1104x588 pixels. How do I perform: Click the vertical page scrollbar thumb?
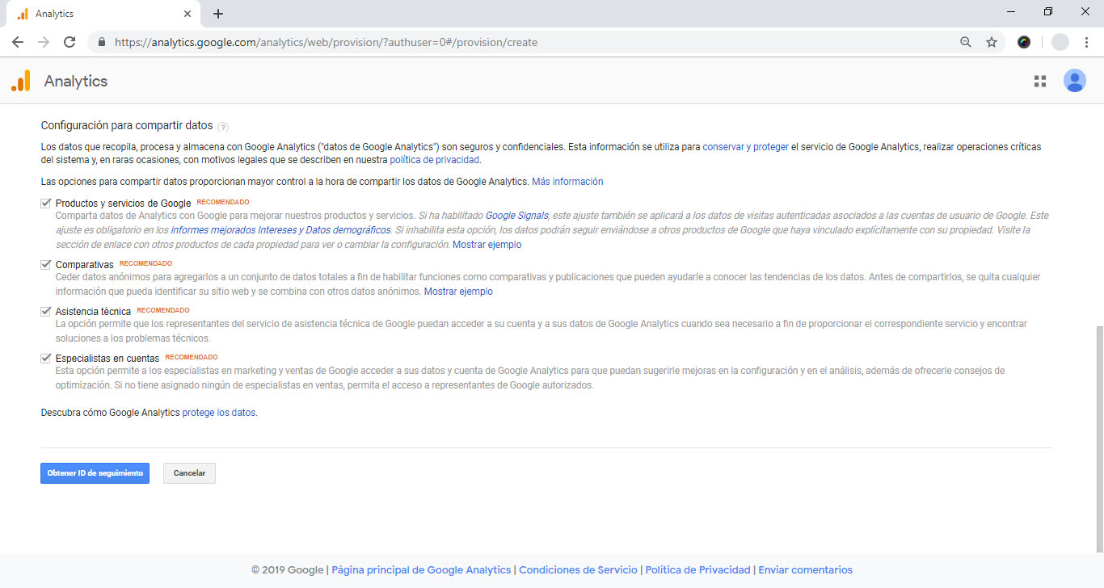coord(1099,439)
